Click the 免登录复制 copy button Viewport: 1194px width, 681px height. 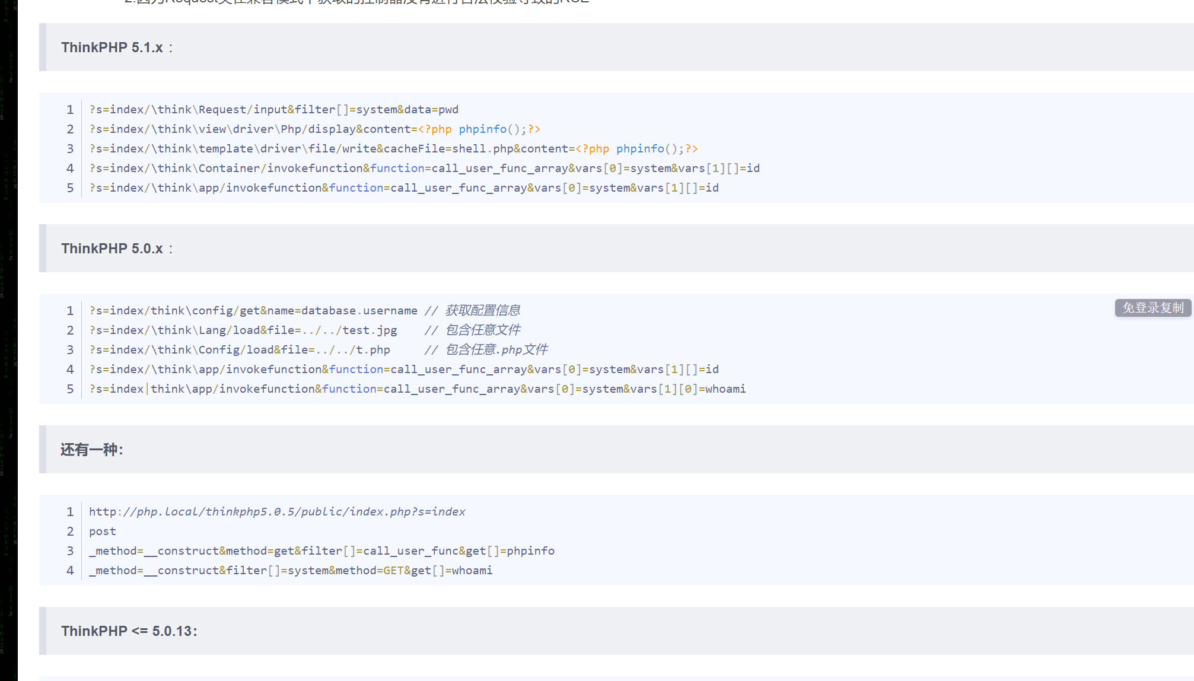point(1152,308)
